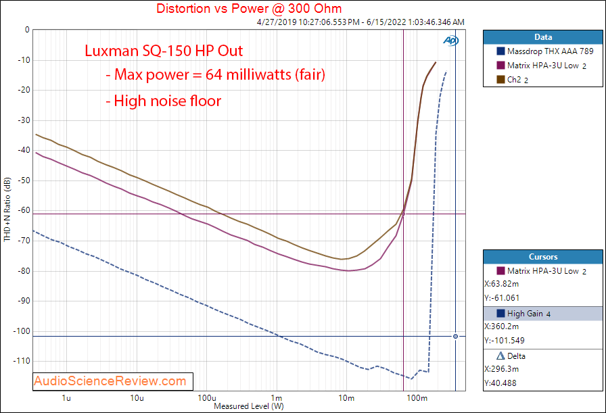The width and height of the screenshot is (606, 413).
Task: Click the THD+N Ratio (dB) axis label
Action: (x=7, y=210)
